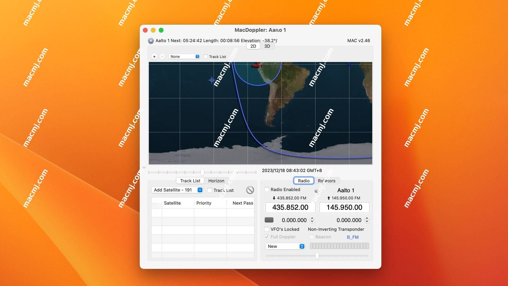Click the time slider below the map
Screen dimensions: 508x286
click(x=202, y=172)
